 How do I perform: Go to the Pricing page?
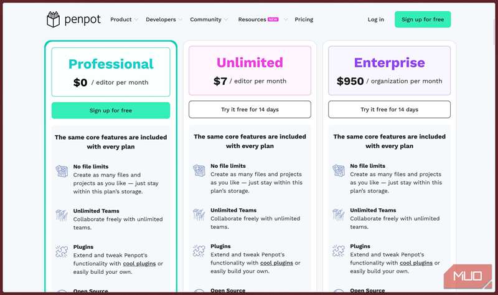click(x=304, y=19)
